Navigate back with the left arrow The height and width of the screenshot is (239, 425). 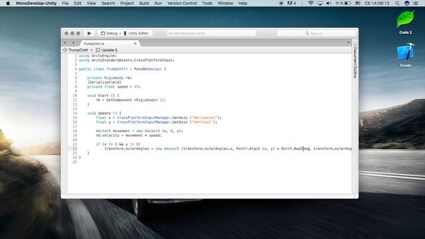pos(65,42)
